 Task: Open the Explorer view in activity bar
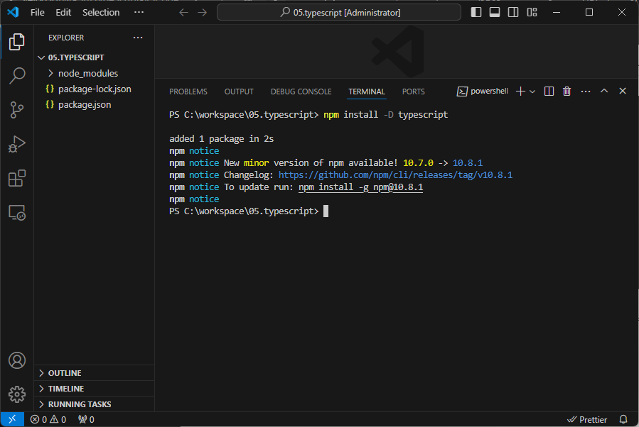17,42
